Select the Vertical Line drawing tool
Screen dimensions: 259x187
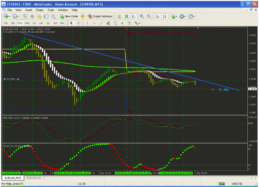click(x=87, y=23)
